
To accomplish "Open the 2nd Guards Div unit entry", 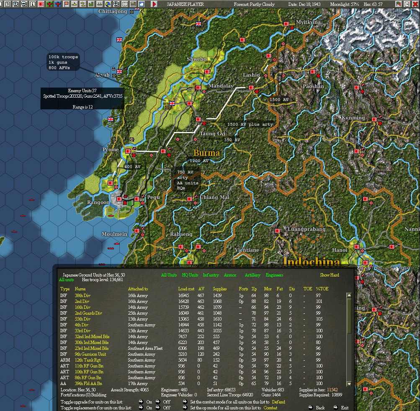I will 88,313.
